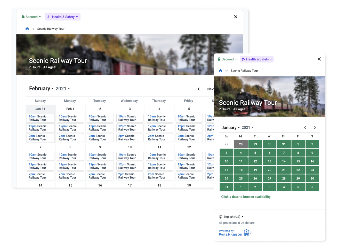Select date 31 in the small calendar's last row
The width and height of the screenshot is (338, 249).
click(x=226, y=187)
